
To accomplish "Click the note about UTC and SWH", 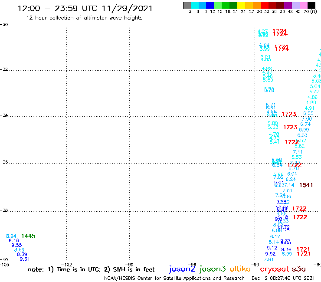I will [91, 269].
